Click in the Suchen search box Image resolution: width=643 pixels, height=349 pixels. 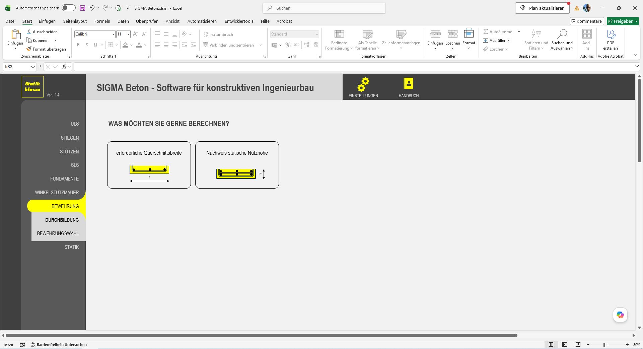(324, 8)
